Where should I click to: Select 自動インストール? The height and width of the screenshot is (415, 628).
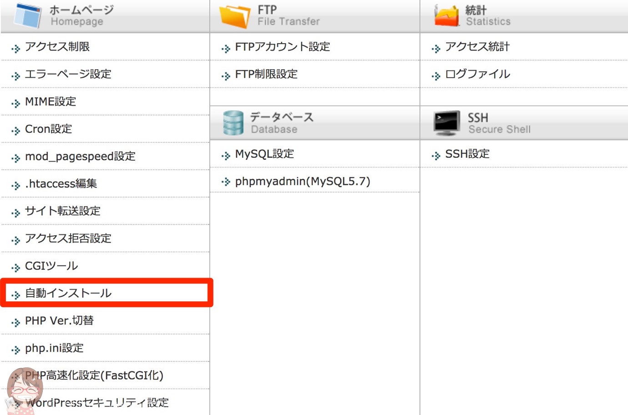point(68,293)
